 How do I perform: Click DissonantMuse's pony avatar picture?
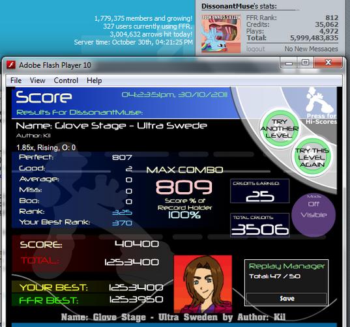tap(221, 33)
